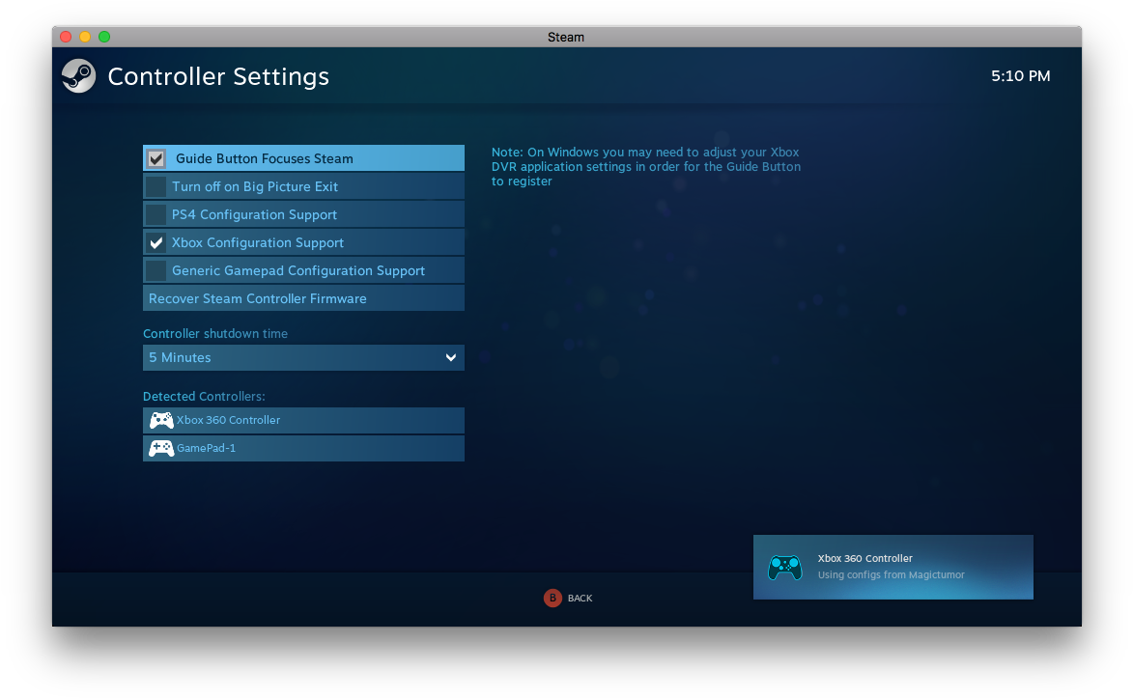The width and height of the screenshot is (1133, 698).
Task: Click the dropdown chevron beside 5 Minutes
Action: [x=451, y=357]
